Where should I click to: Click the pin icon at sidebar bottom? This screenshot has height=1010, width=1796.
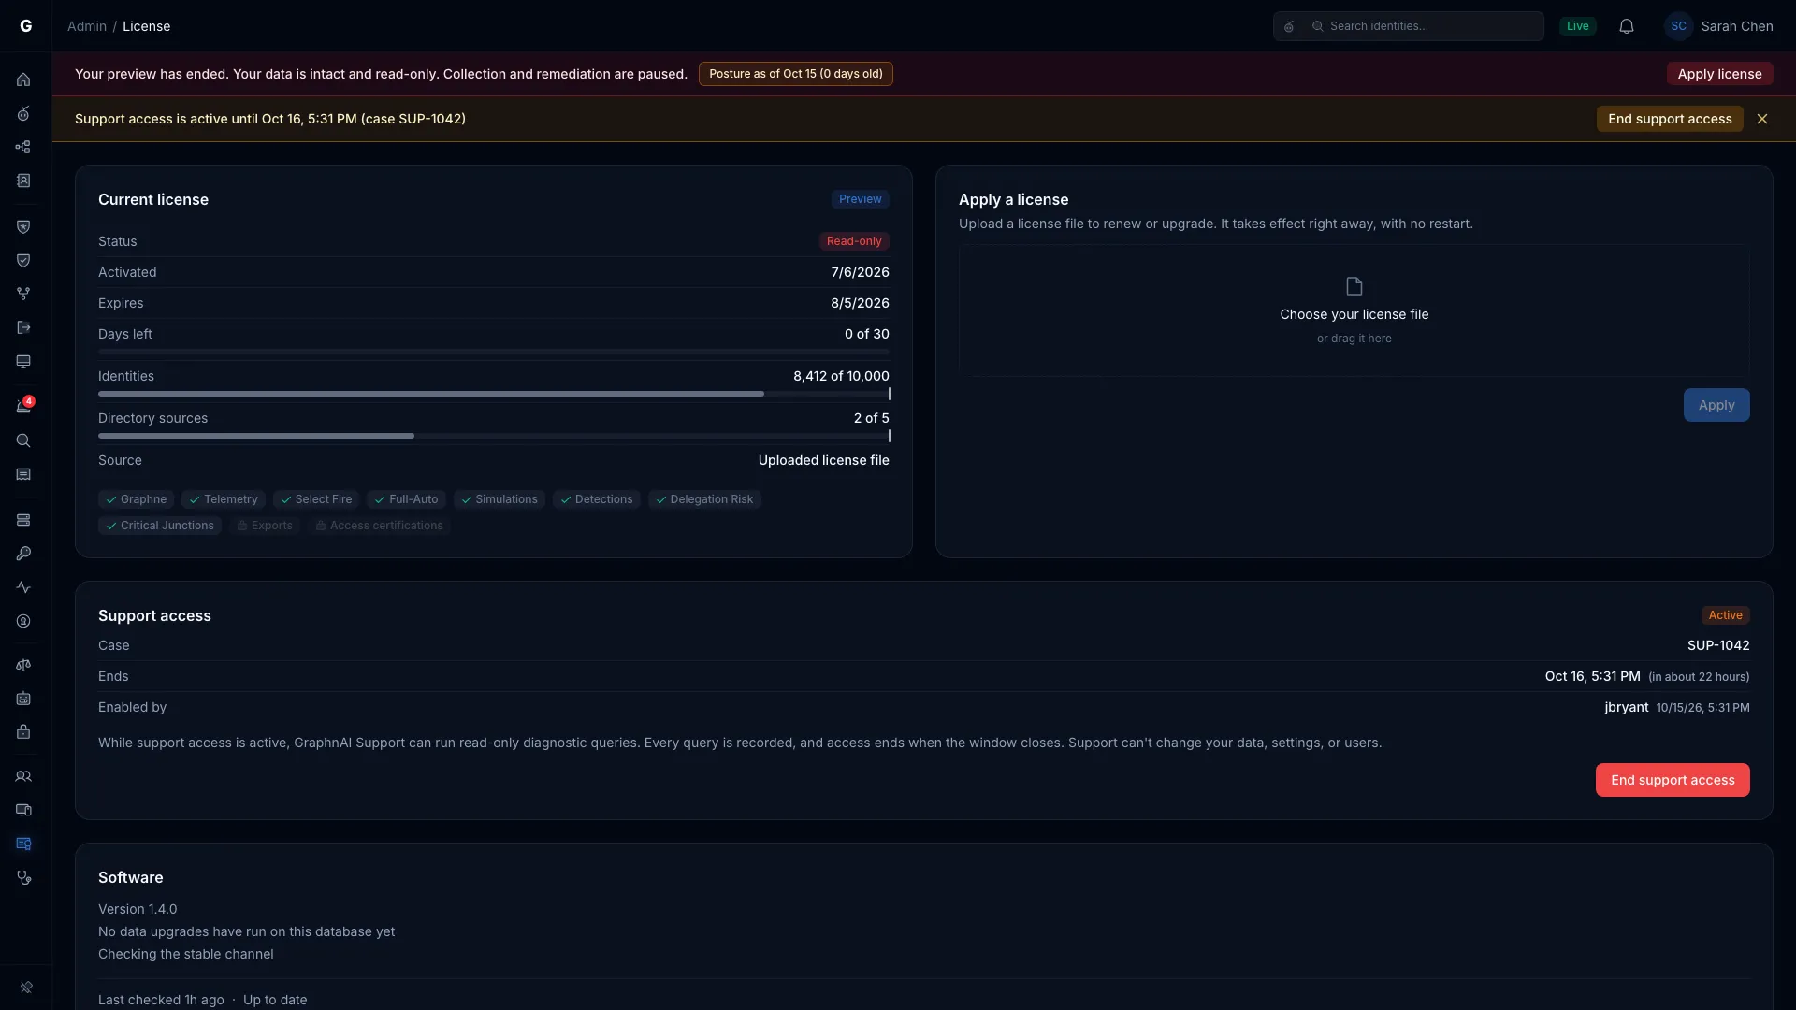(26, 988)
